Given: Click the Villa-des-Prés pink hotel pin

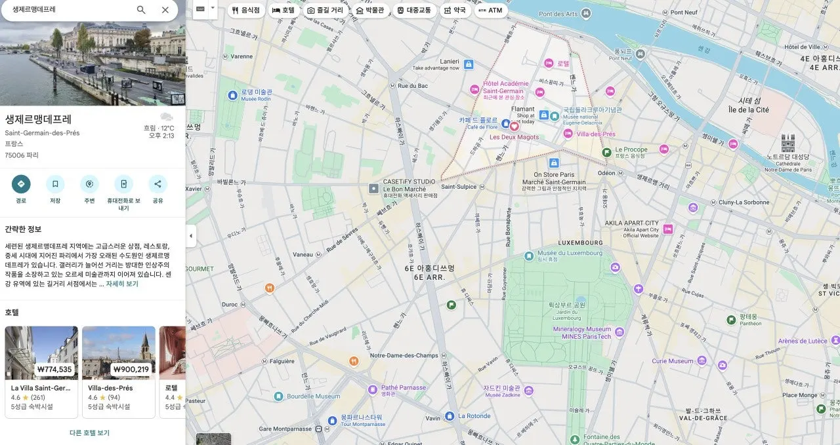Looking at the screenshot, I should [x=567, y=134].
